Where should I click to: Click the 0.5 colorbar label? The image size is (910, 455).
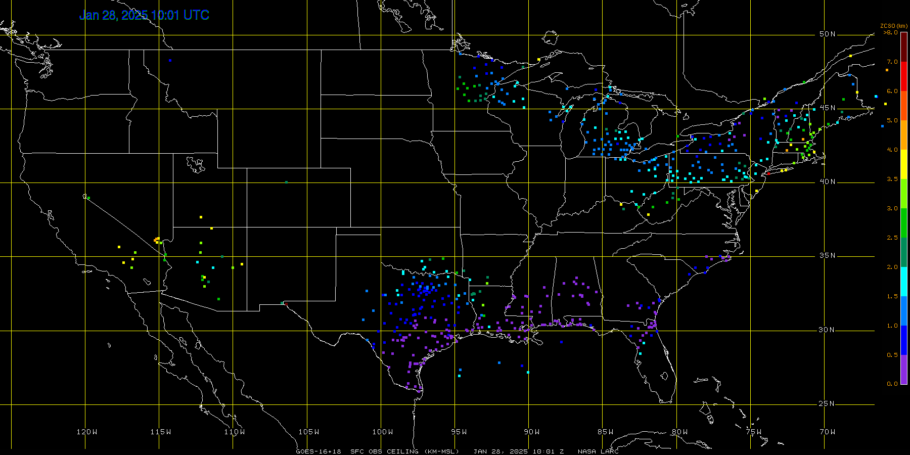(892, 355)
